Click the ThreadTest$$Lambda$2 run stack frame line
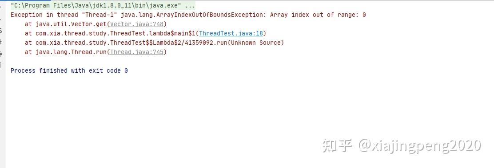494x168 pixels. click(155, 43)
